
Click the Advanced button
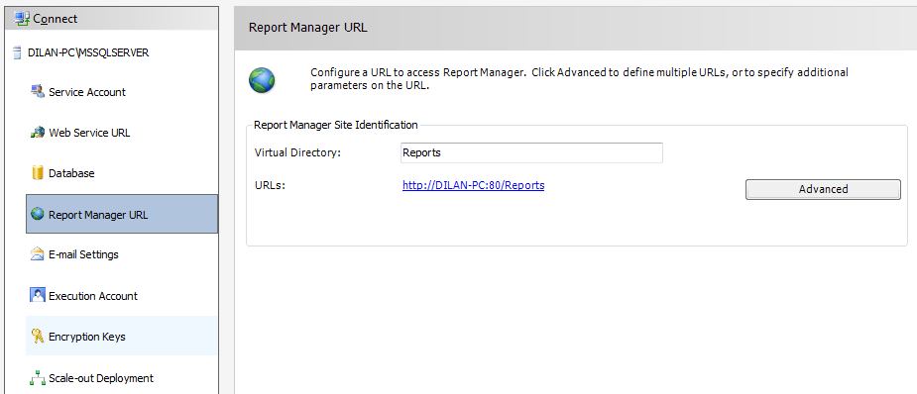click(823, 189)
